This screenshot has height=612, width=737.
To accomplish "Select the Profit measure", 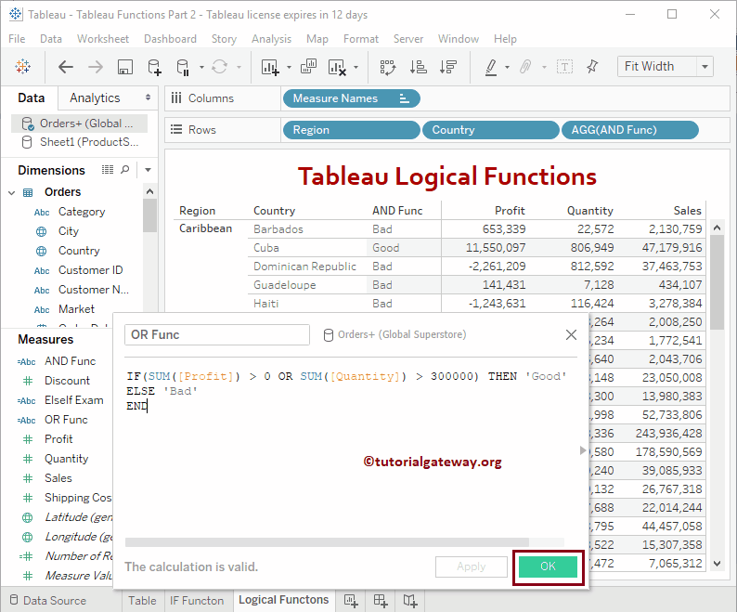I will coord(58,439).
